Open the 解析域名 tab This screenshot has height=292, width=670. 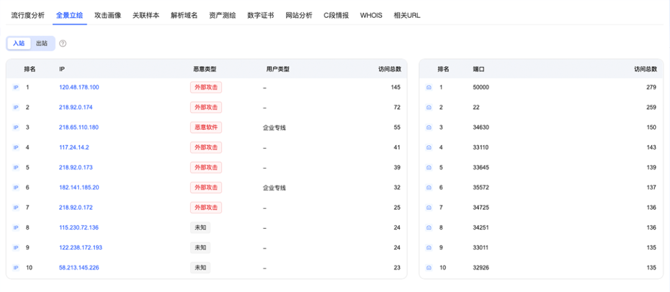[x=184, y=15]
